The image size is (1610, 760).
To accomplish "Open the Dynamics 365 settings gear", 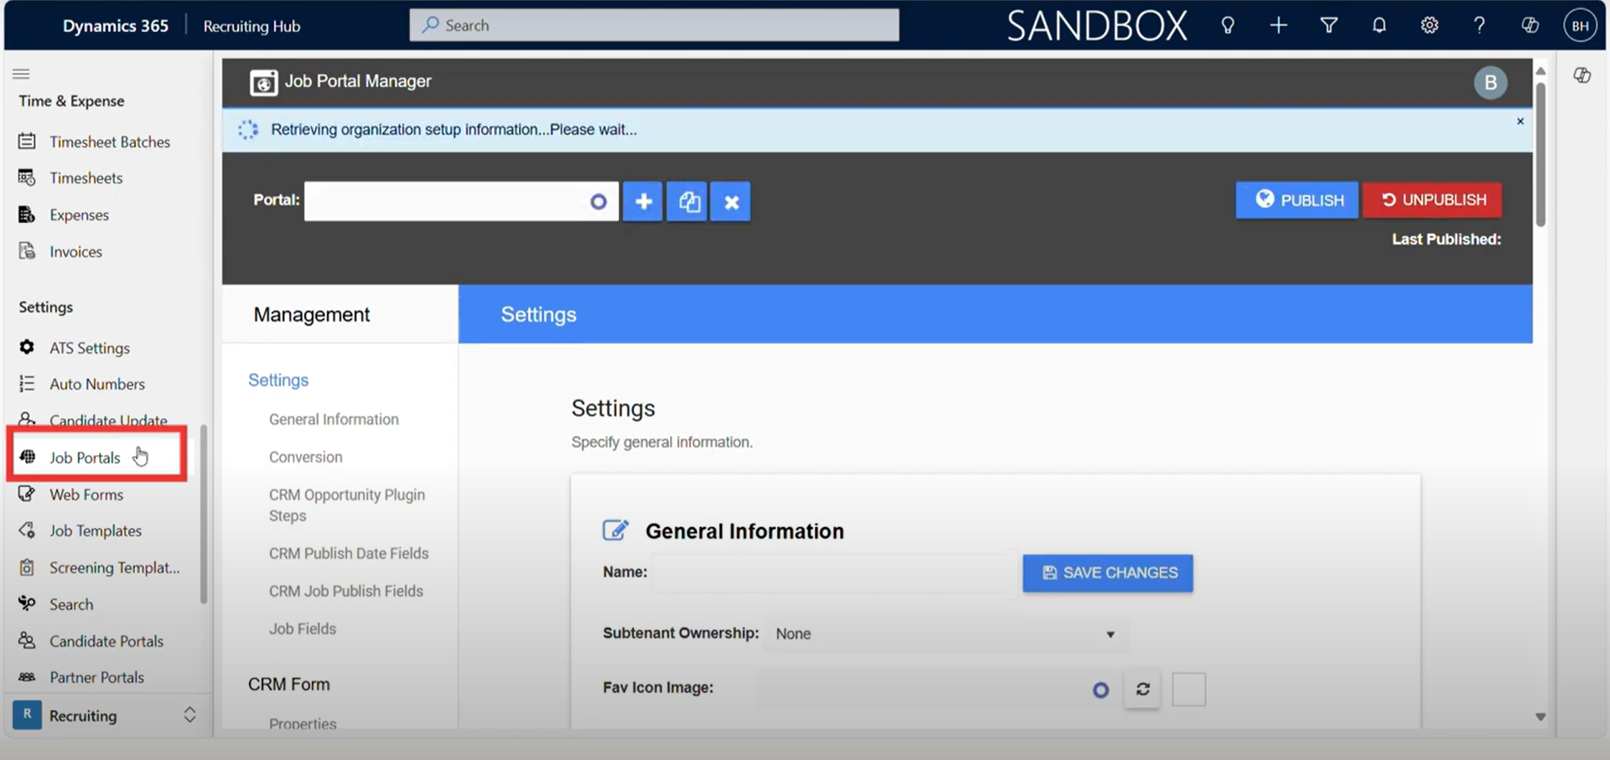I will coord(1430,25).
